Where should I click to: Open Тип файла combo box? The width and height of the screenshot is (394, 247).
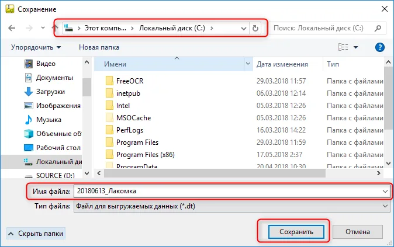click(x=231, y=206)
